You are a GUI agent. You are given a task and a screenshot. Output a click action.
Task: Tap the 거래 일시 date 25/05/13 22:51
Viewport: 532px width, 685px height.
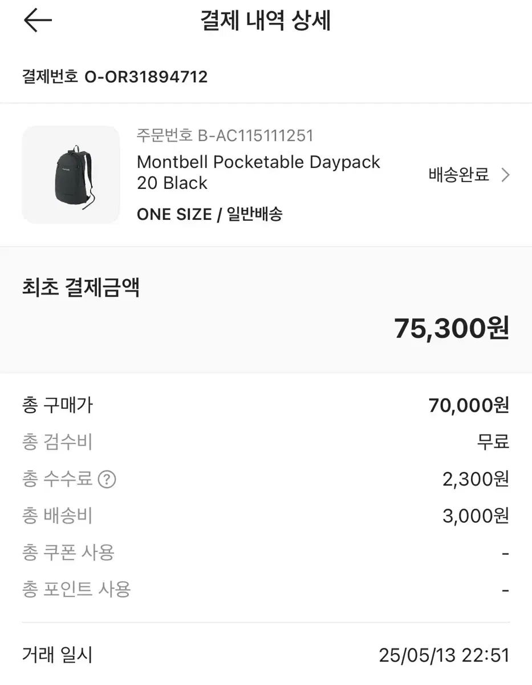tap(444, 655)
